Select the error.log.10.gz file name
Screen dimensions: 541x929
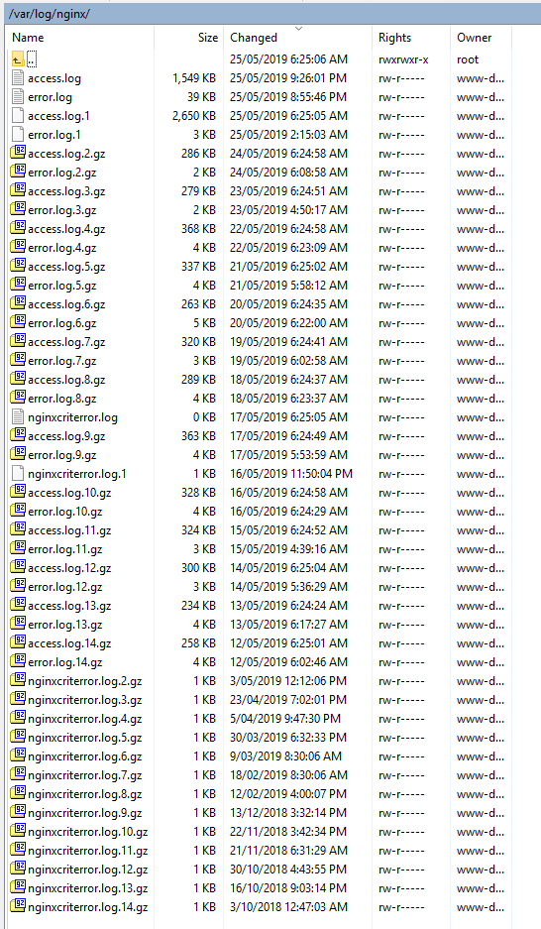click(x=65, y=512)
